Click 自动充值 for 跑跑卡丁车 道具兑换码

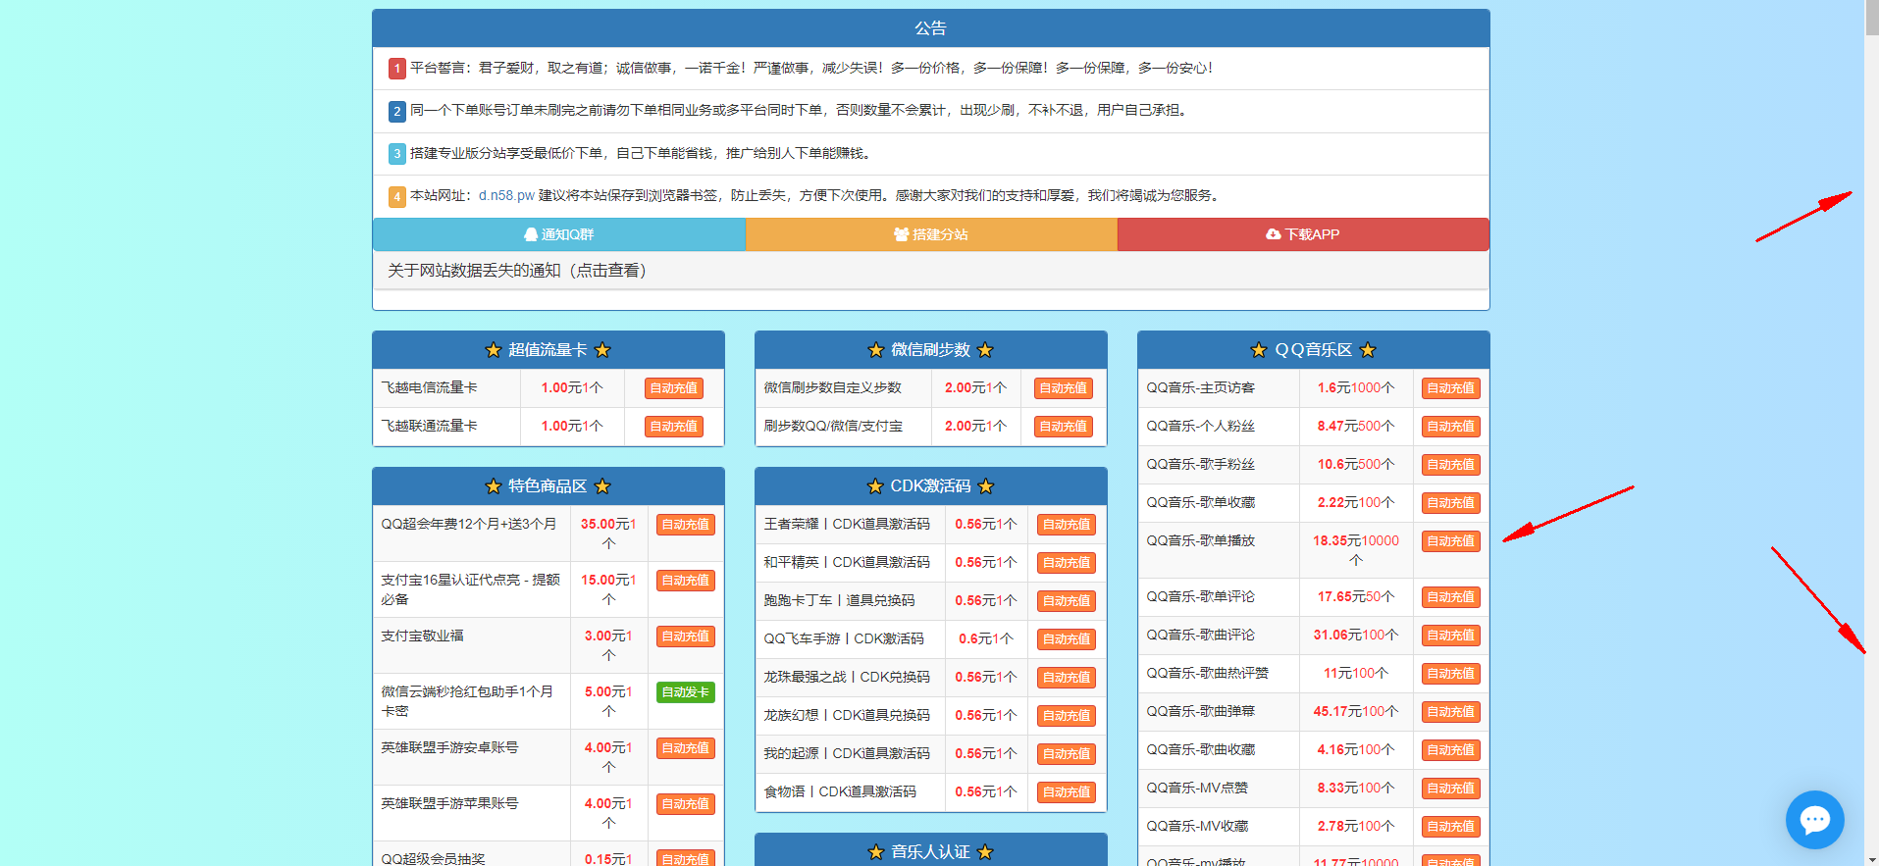(x=1067, y=601)
